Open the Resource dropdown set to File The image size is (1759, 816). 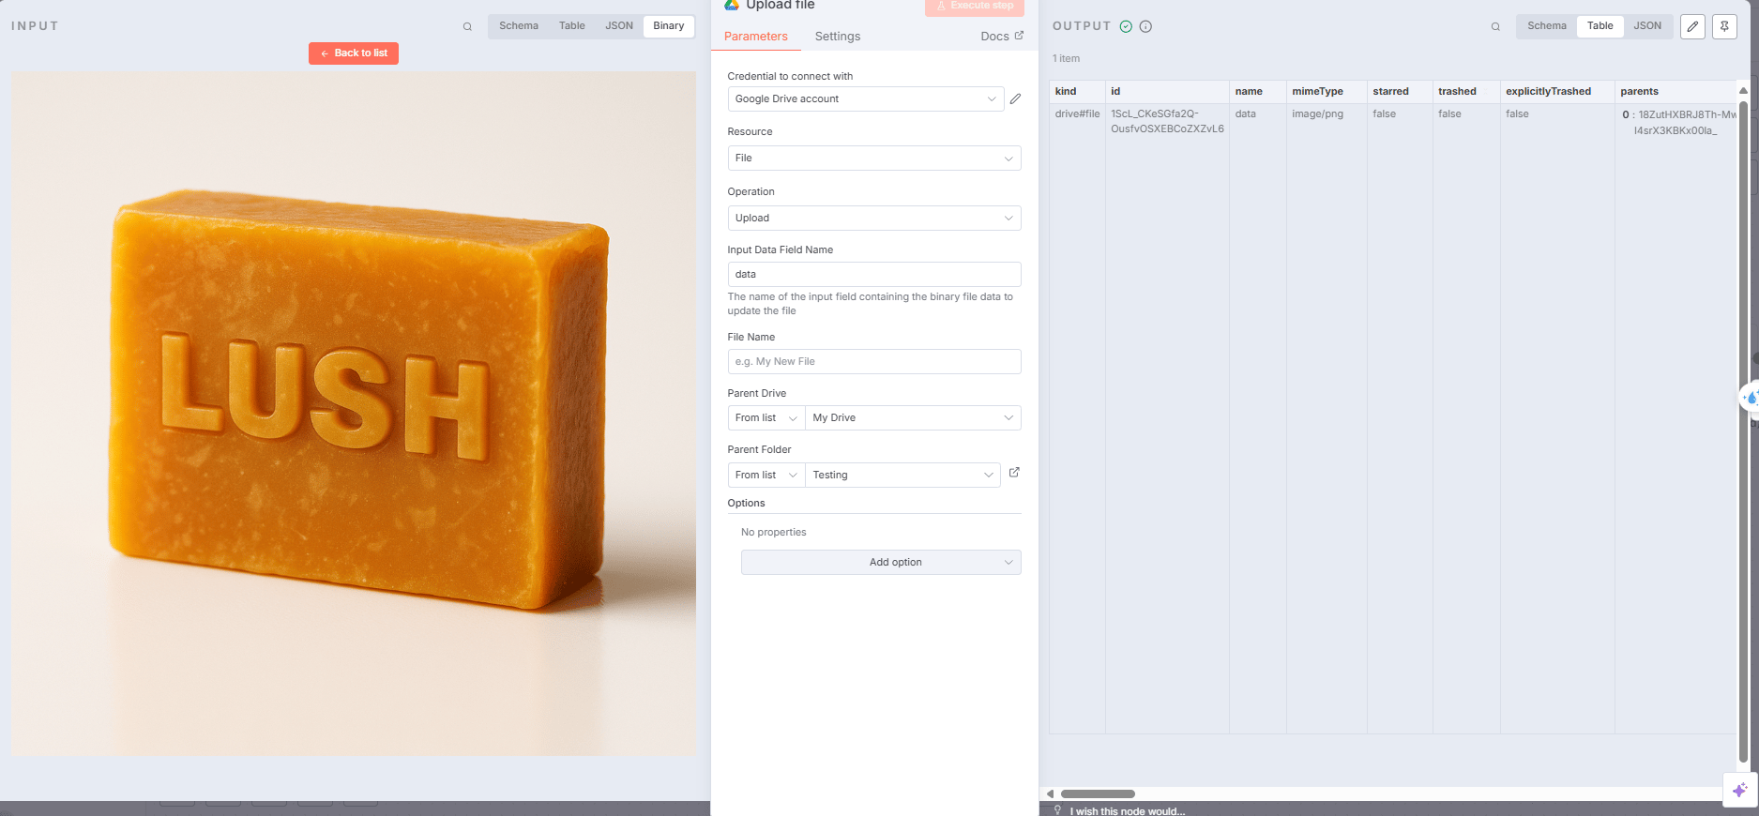coord(874,159)
